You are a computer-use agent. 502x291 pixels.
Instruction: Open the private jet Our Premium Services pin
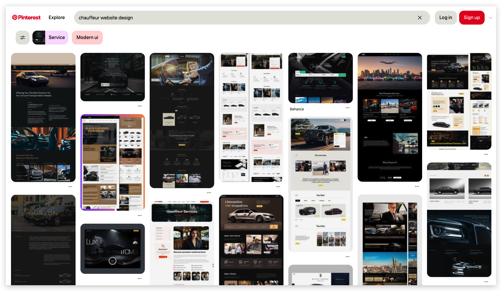[x=390, y=117]
